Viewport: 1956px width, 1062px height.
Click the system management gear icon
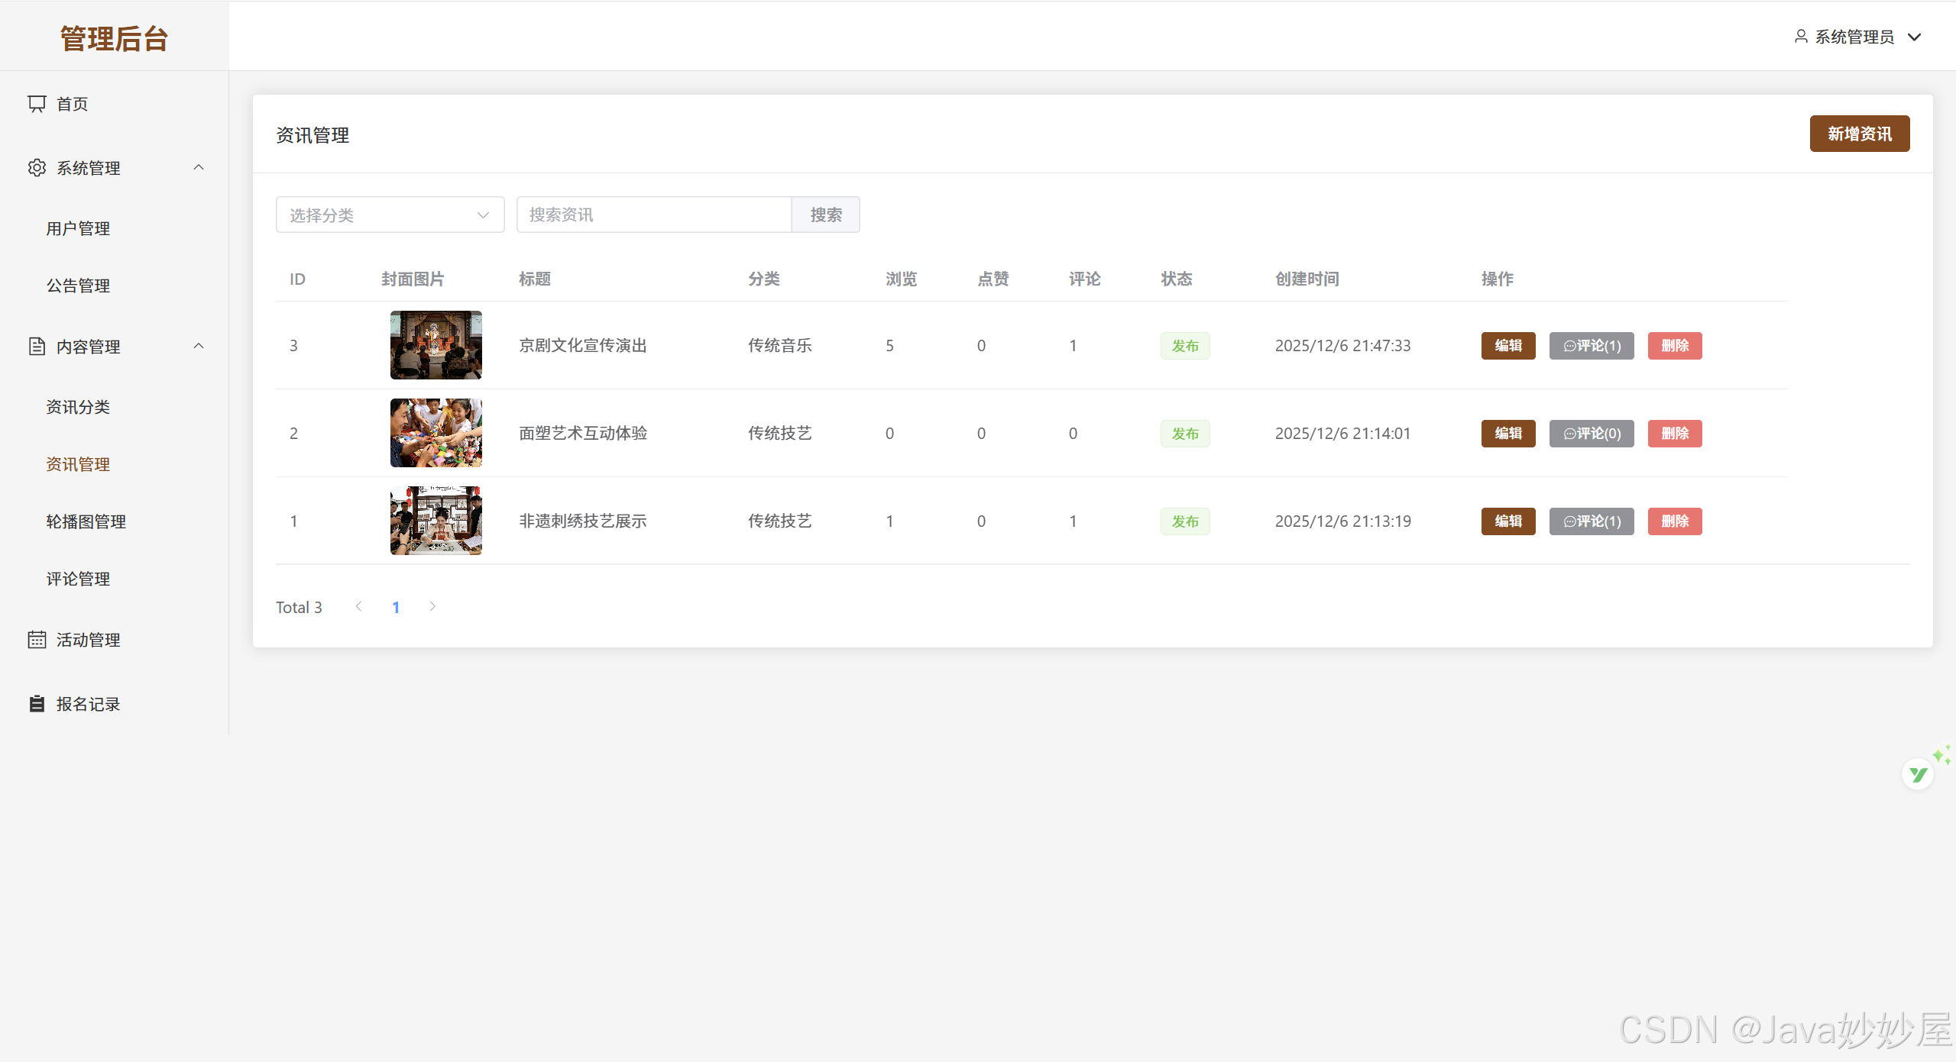pos(37,167)
